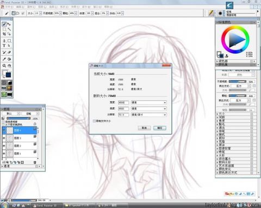The height and width of the screenshot is (208, 261).
Task: Hide layer 图层 3 via eye icon
Action: pyautogui.click(x=4, y=138)
